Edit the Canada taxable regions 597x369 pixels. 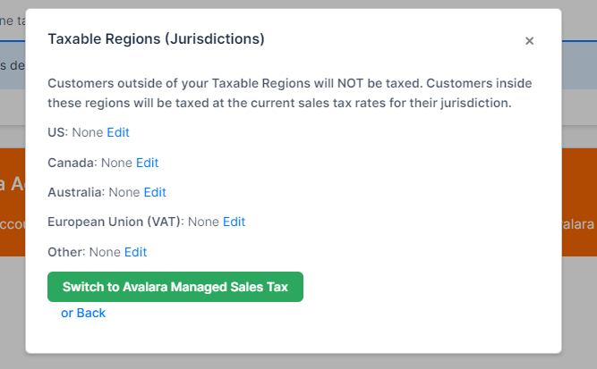coord(147,163)
